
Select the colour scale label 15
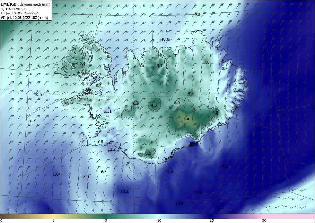click(212, 221)
